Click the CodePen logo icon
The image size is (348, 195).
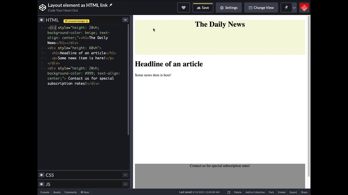pyautogui.click(x=43, y=8)
